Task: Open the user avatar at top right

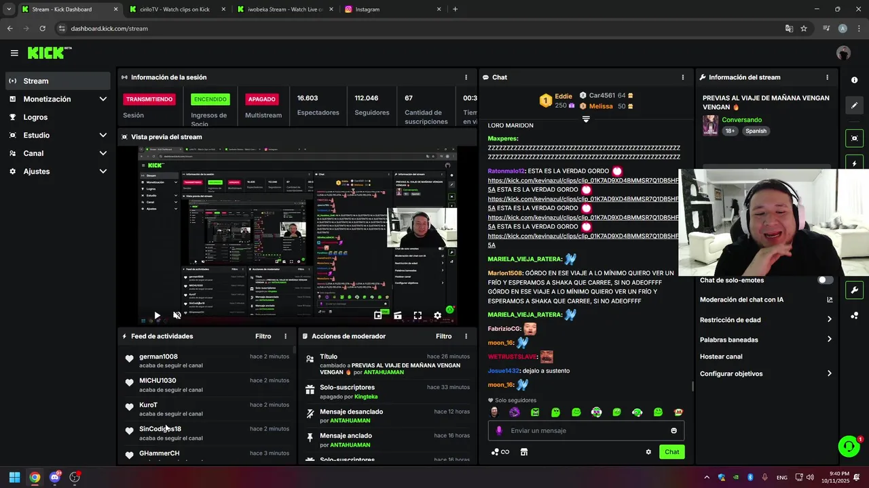Action: coord(843,53)
